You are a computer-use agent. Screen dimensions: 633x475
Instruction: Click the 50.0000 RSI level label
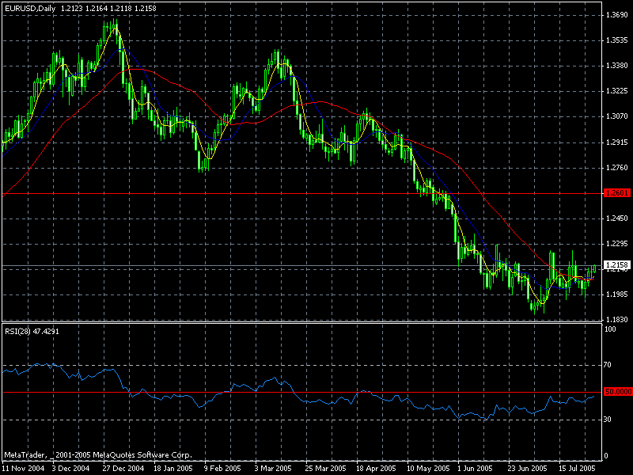pyautogui.click(x=618, y=391)
